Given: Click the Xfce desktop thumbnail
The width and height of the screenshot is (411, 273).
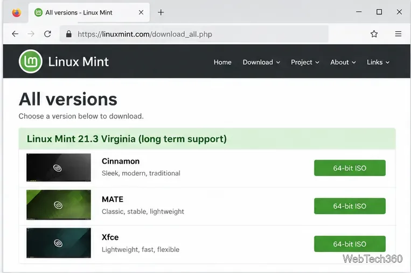Looking at the screenshot, I should coord(59,243).
